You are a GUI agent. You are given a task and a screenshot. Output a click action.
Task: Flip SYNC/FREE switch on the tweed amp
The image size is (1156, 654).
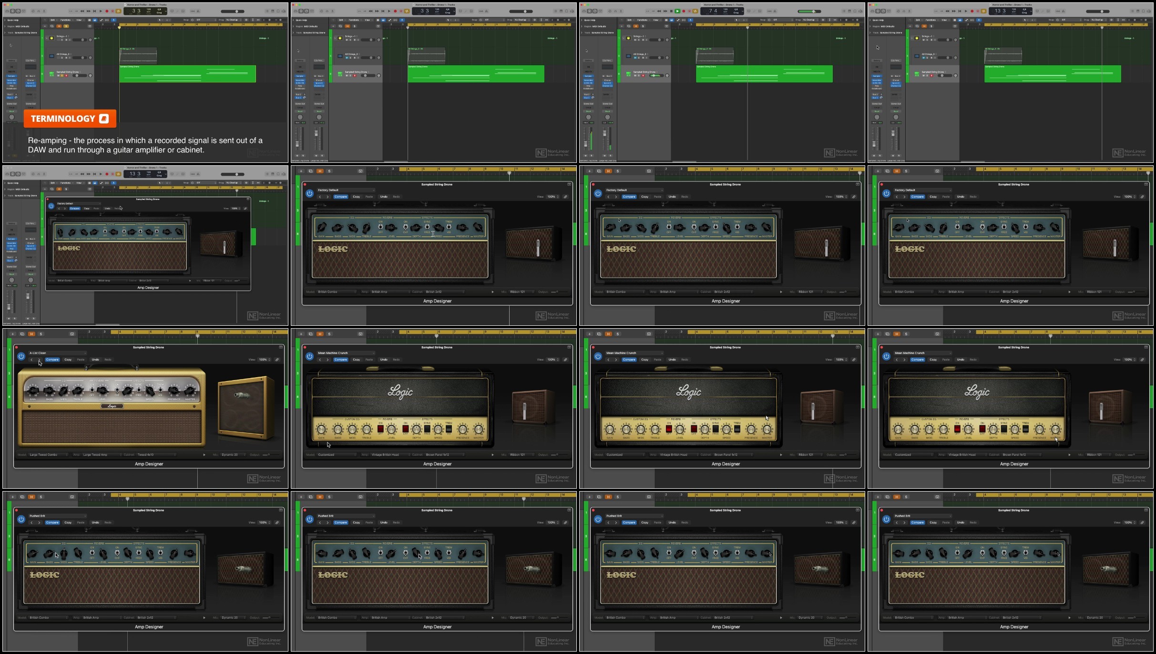coord(139,390)
